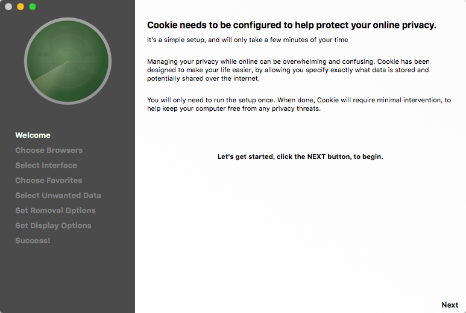
Task: Select the Success! step in sidebar
Action: pos(33,241)
